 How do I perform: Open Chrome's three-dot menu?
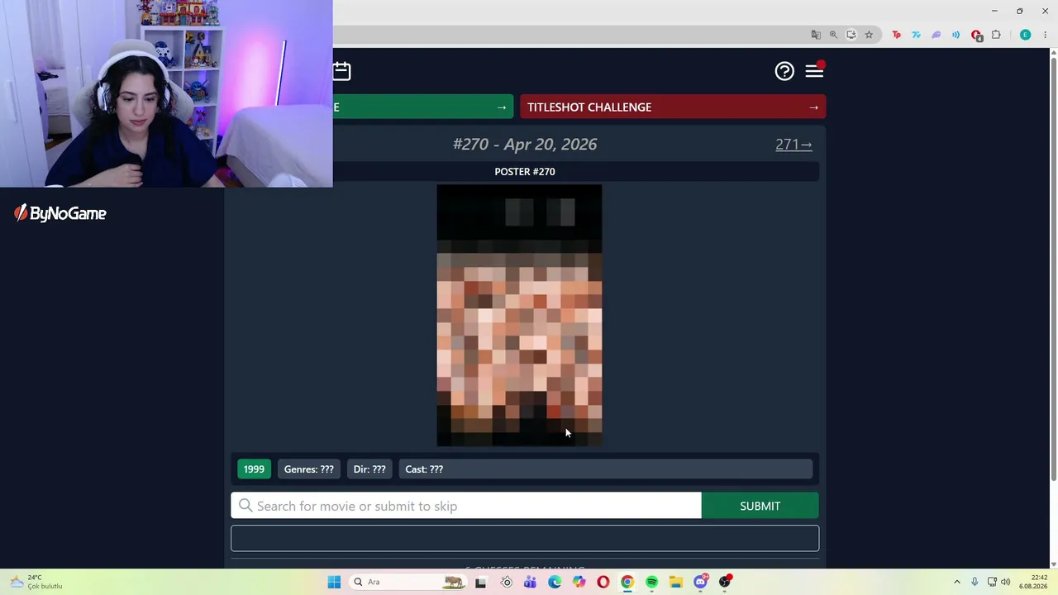pyautogui.click(x=1046, y=35)
